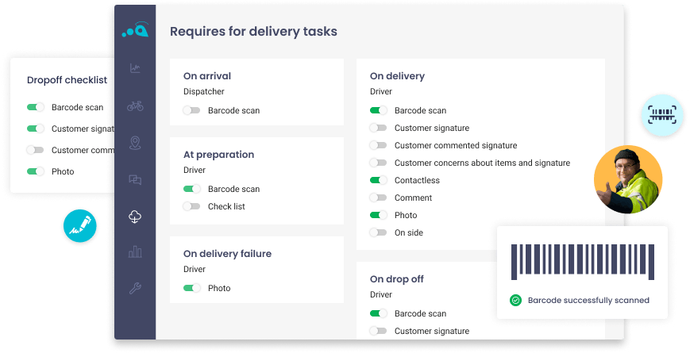Image resolution: width=690 pixels, height=353 pixels.
Task: Open the wrench settings sidebar icon
Action: point(135,289)
